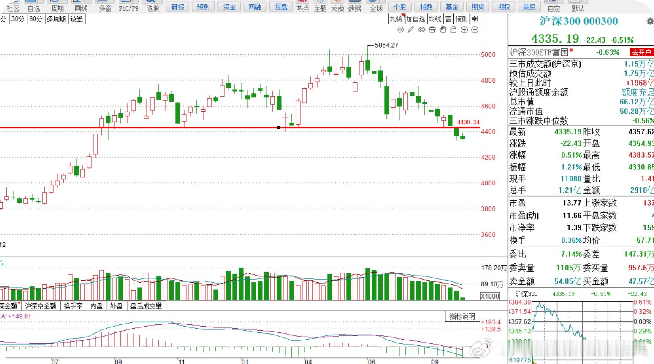Open chart settings gear icon
Image resolution: width=654 pixels, height=364 pixels.
point(401,30)
